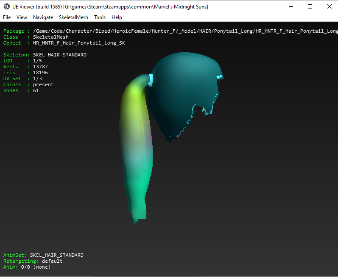Maximize the UE Viewer window
338x278 pixels.
coord(310,6)
